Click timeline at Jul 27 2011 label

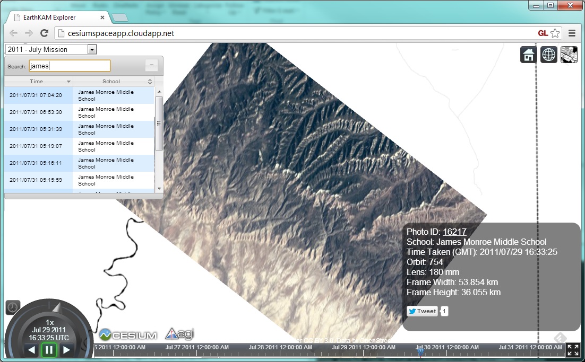[197, 347]
